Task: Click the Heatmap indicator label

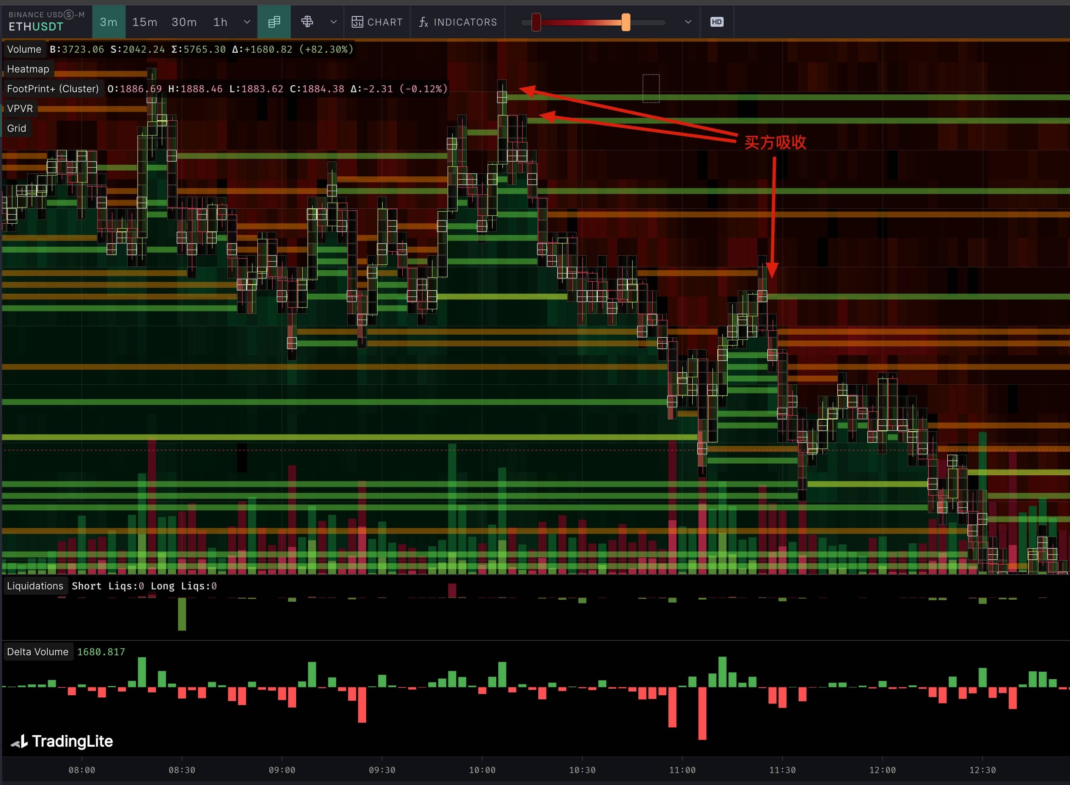Action: [x=28, y=69]
